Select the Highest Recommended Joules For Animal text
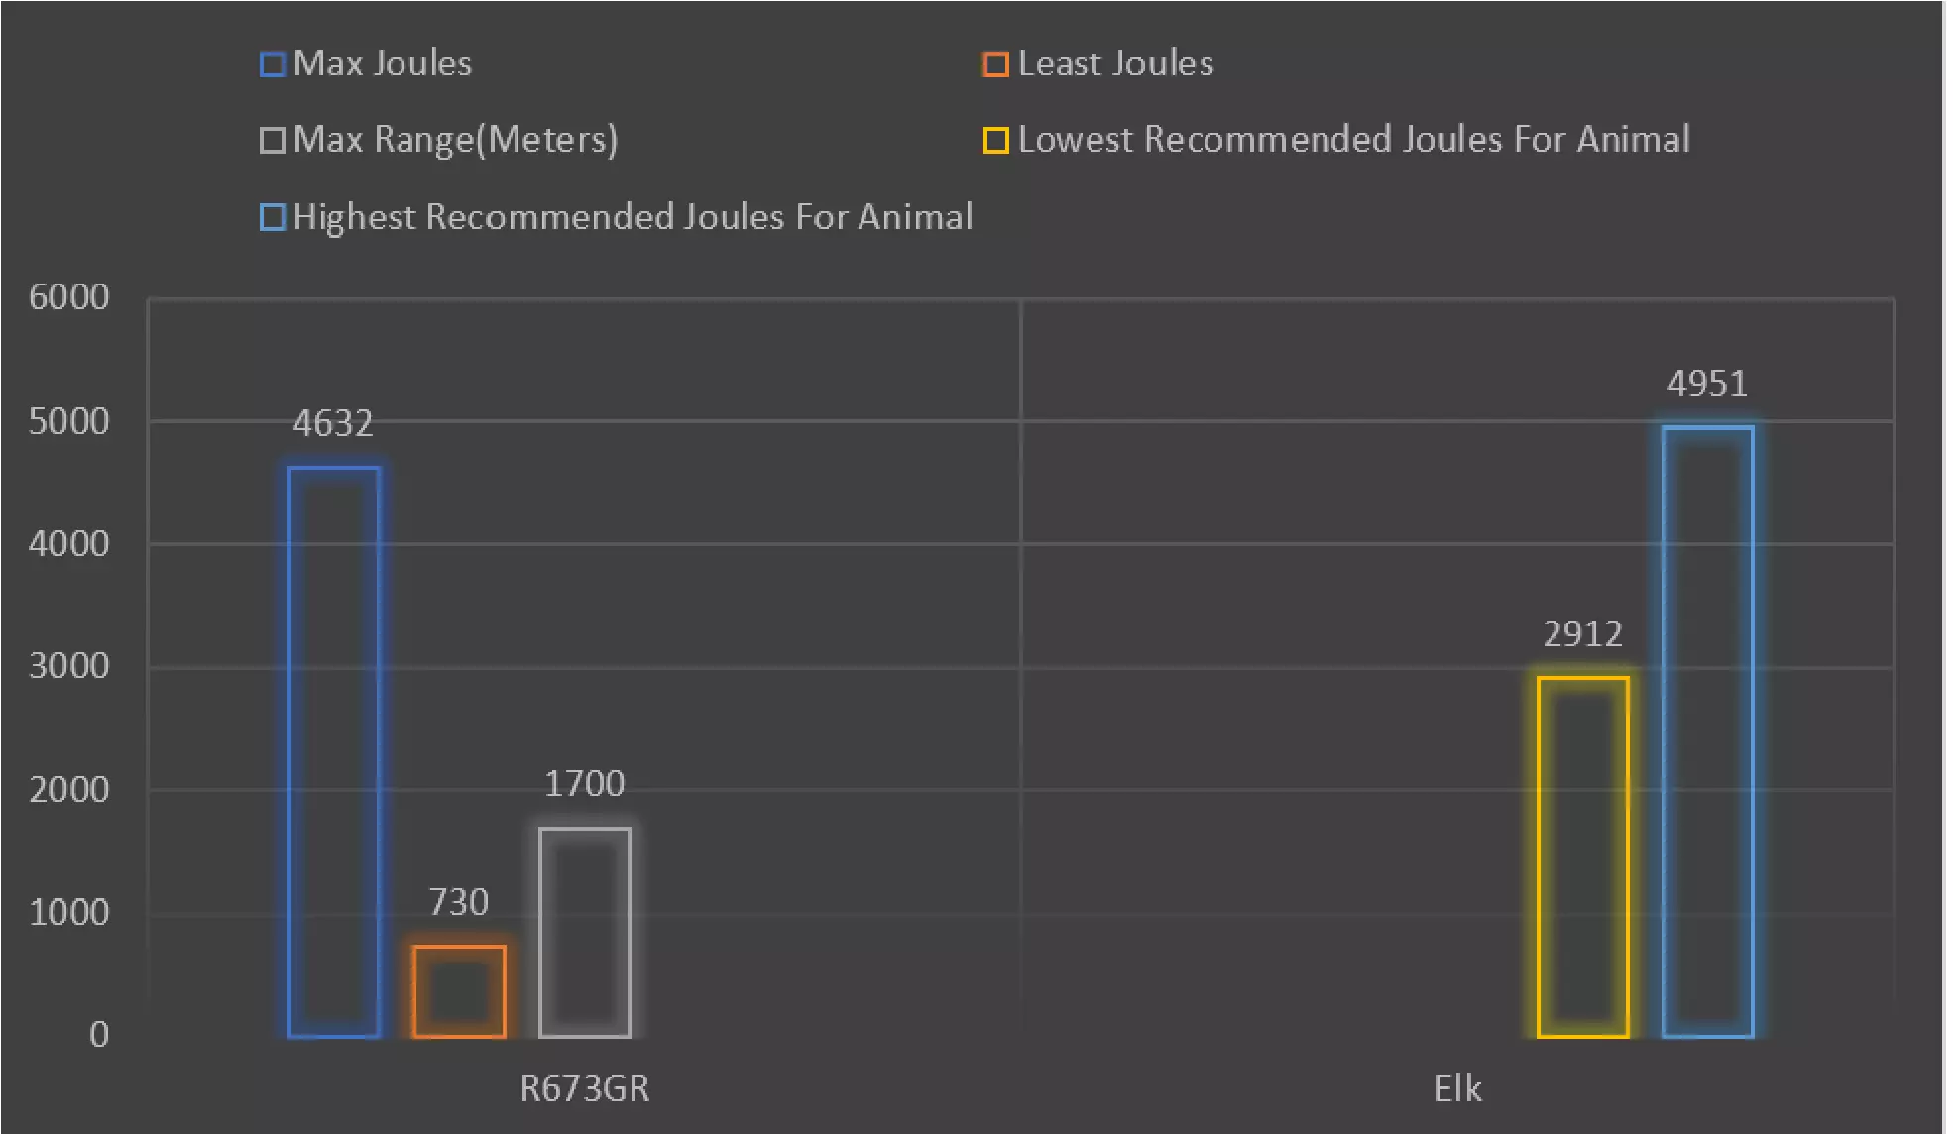Image resolution: width=1953 pixels, height=1134 pixels. 633,217
